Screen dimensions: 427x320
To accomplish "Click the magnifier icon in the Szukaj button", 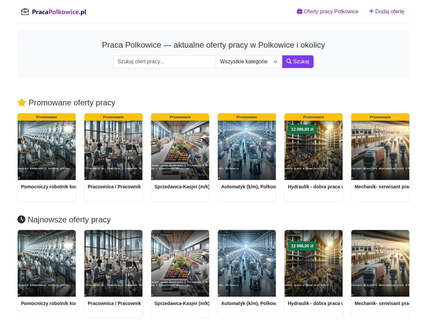I will (x=289, y=61).
